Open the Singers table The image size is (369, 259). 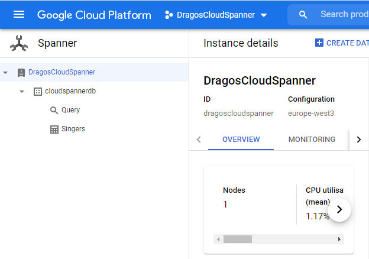73,129
